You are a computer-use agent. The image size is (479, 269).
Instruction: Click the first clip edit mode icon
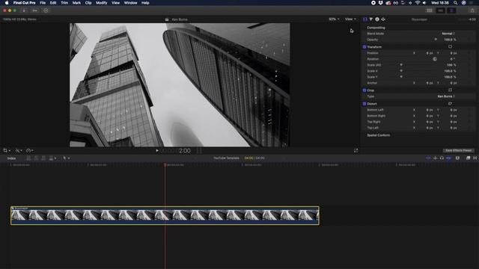click(x=28, y=158)
